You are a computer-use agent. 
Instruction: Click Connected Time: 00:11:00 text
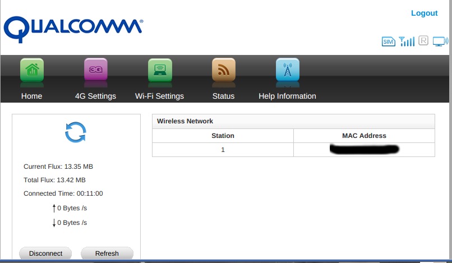coord(63,193)
